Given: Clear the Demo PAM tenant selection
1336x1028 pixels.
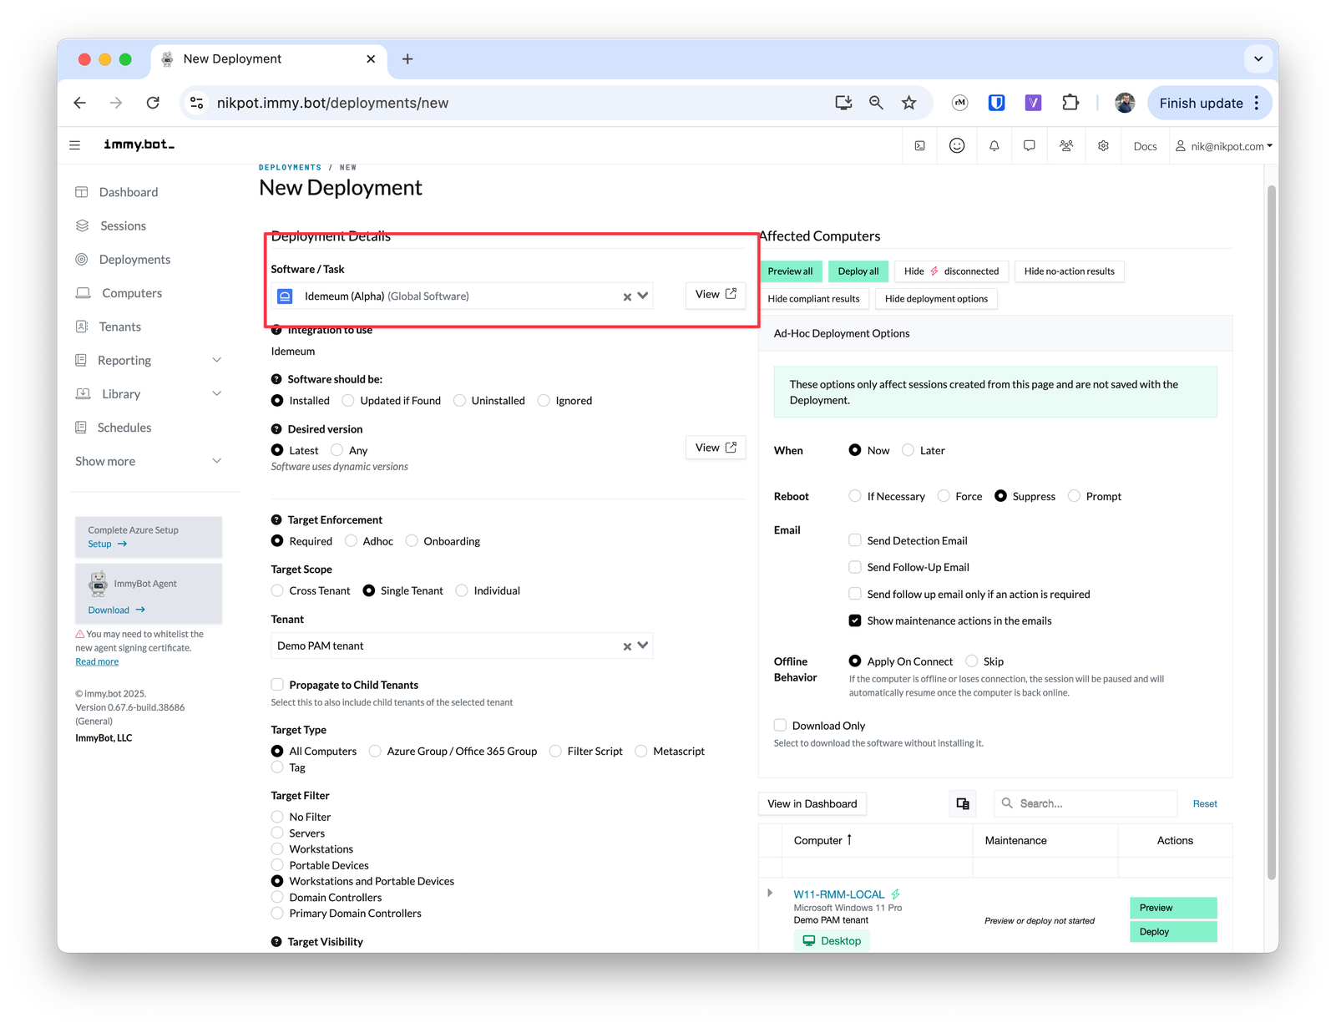Looking at the screenshot, I should 627,646.
